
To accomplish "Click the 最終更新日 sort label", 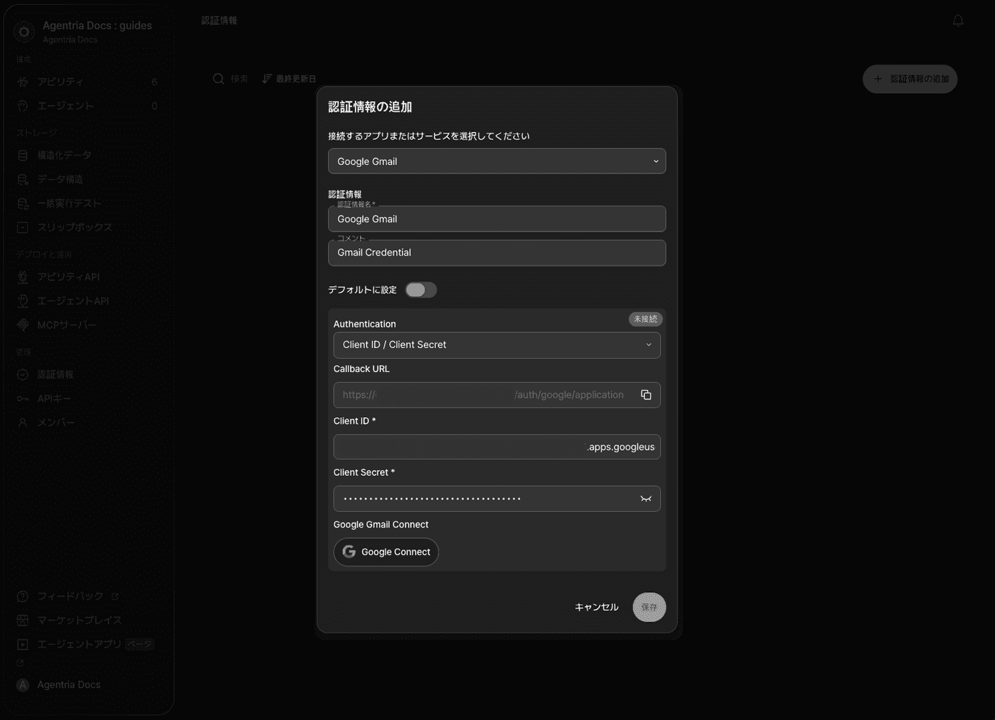I will [296, 79].
